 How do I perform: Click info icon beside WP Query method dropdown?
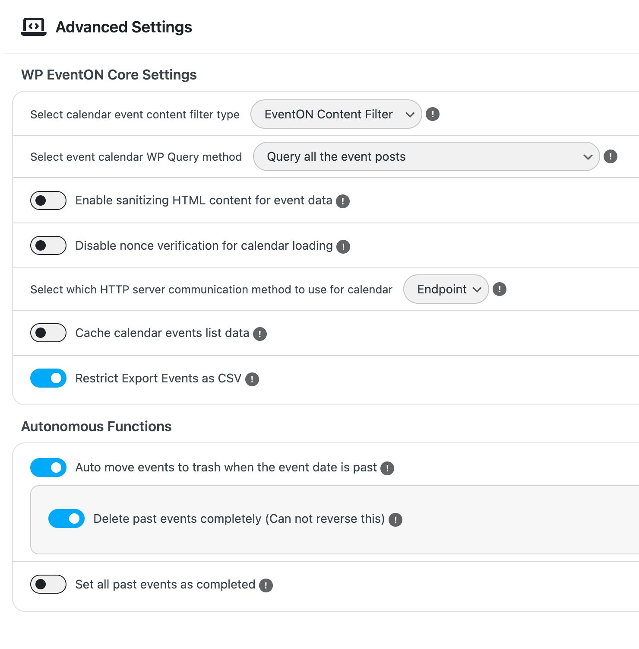point(610,156)
